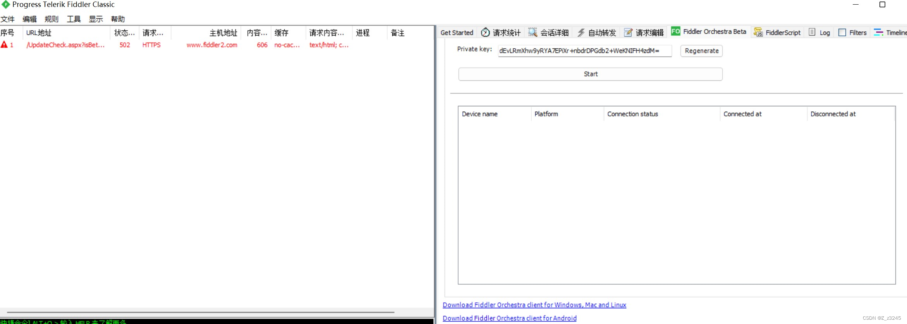
Task: Maximize the Fiddler window
Action: (882, 5)
